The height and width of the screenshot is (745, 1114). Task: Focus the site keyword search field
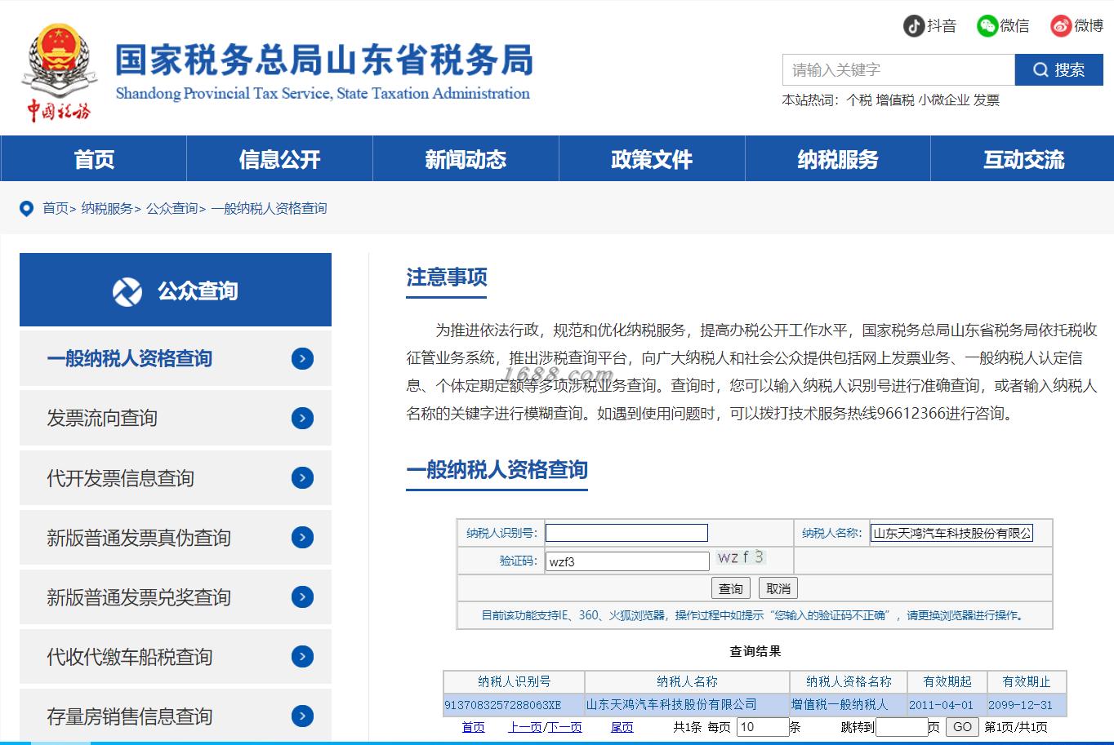pos(898,69)
